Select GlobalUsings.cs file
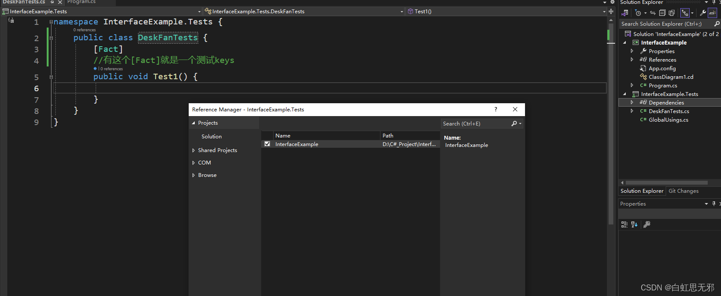 (668, 120)
